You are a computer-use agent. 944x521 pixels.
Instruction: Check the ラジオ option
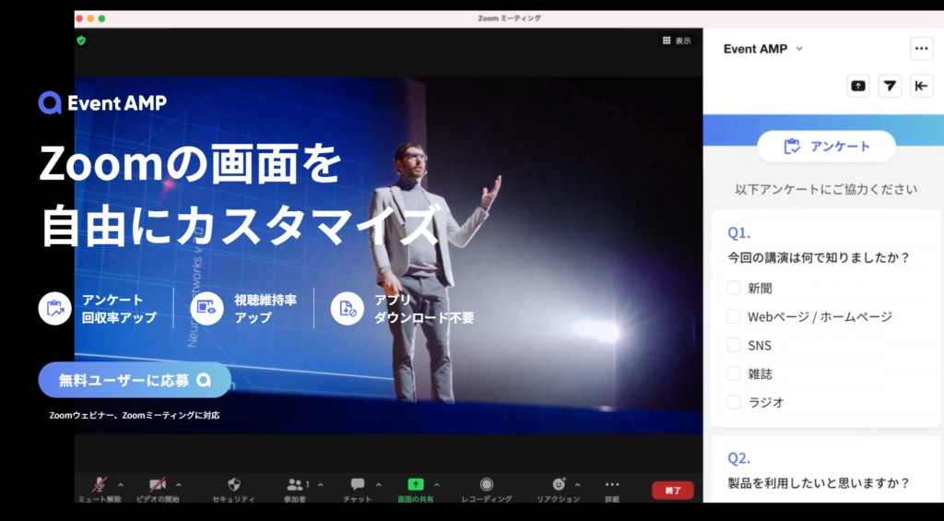click(x=733, y=402)
